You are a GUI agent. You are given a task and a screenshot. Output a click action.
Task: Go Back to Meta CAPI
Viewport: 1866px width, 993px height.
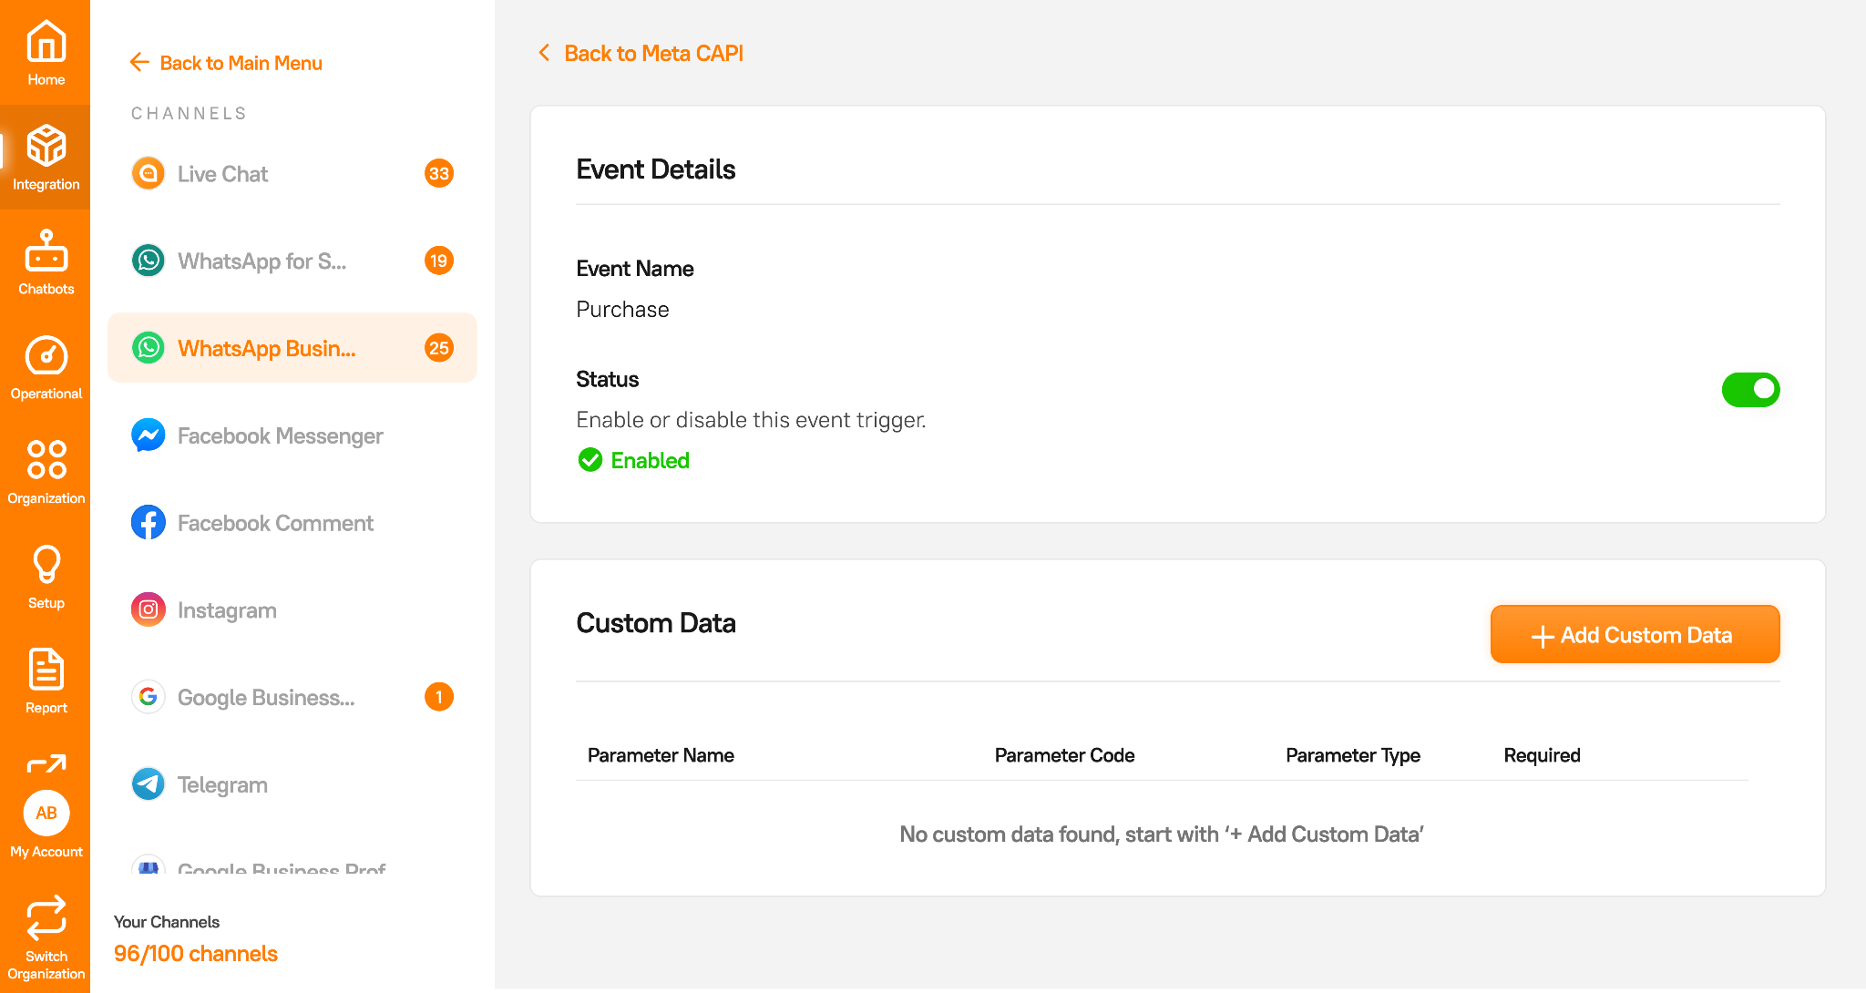tap(641, 53)
